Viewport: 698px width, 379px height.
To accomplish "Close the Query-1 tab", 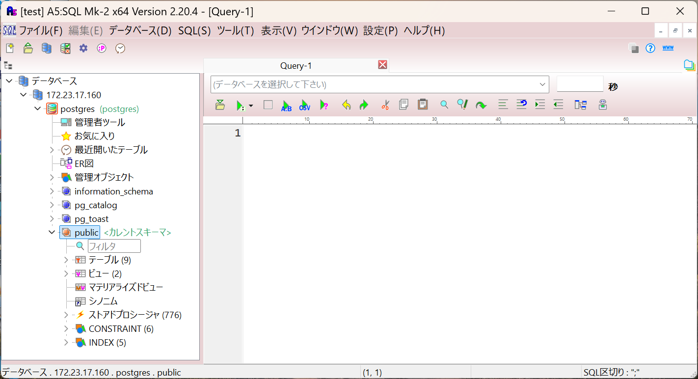I will point(382,65).
